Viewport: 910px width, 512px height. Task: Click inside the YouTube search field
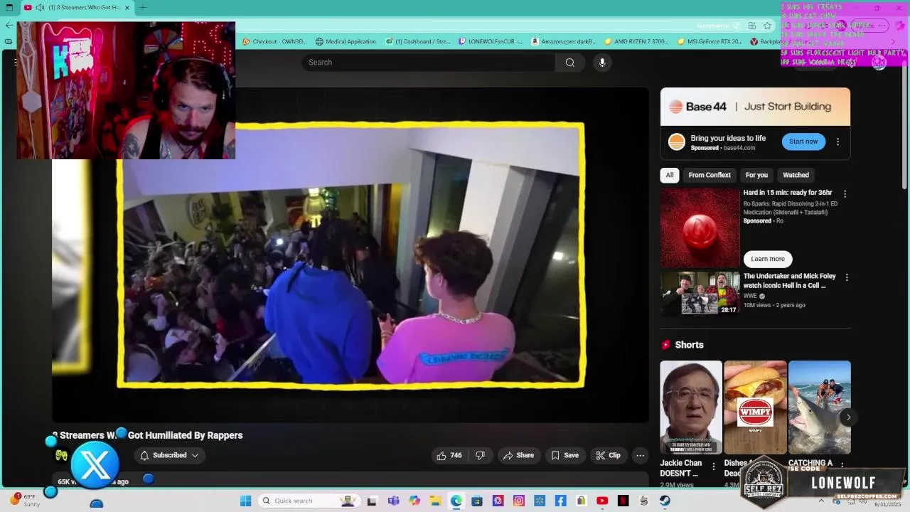428,63
